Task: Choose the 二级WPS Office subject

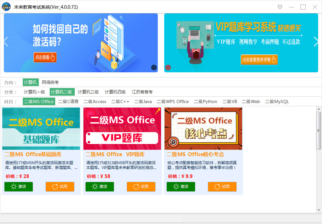Action: pos(173,102)
